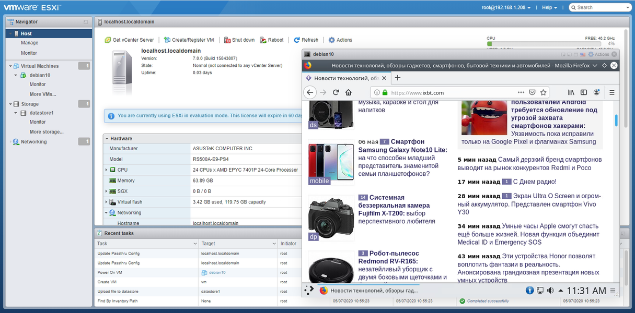The height and width of the screenshot is (313, 635).
Task: Close the debian10 console window
Action: 615,54
